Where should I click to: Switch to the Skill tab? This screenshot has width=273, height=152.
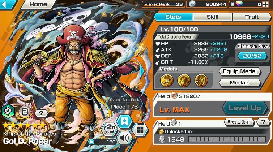pos(212,17)
